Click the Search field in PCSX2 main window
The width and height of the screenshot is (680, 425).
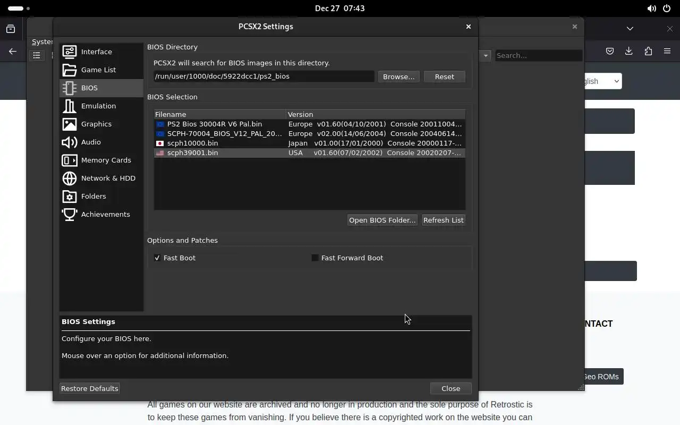tap(539, 55)
